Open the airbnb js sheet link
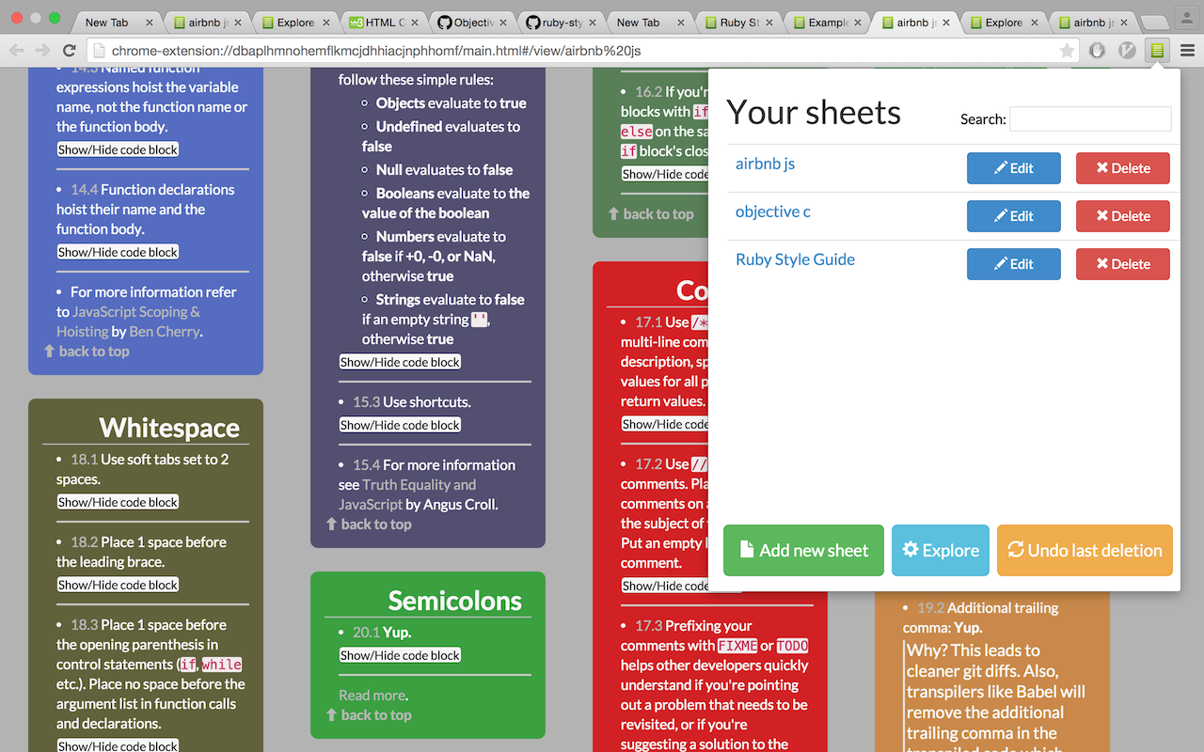The height and width of the screenshot is (752, 1204). click(765, 164)
